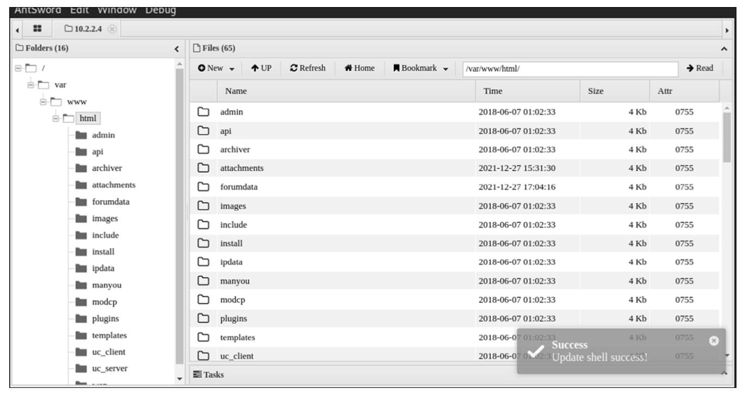
Task: Select the uc_server folder in the tree
Action: pos(110,369)
